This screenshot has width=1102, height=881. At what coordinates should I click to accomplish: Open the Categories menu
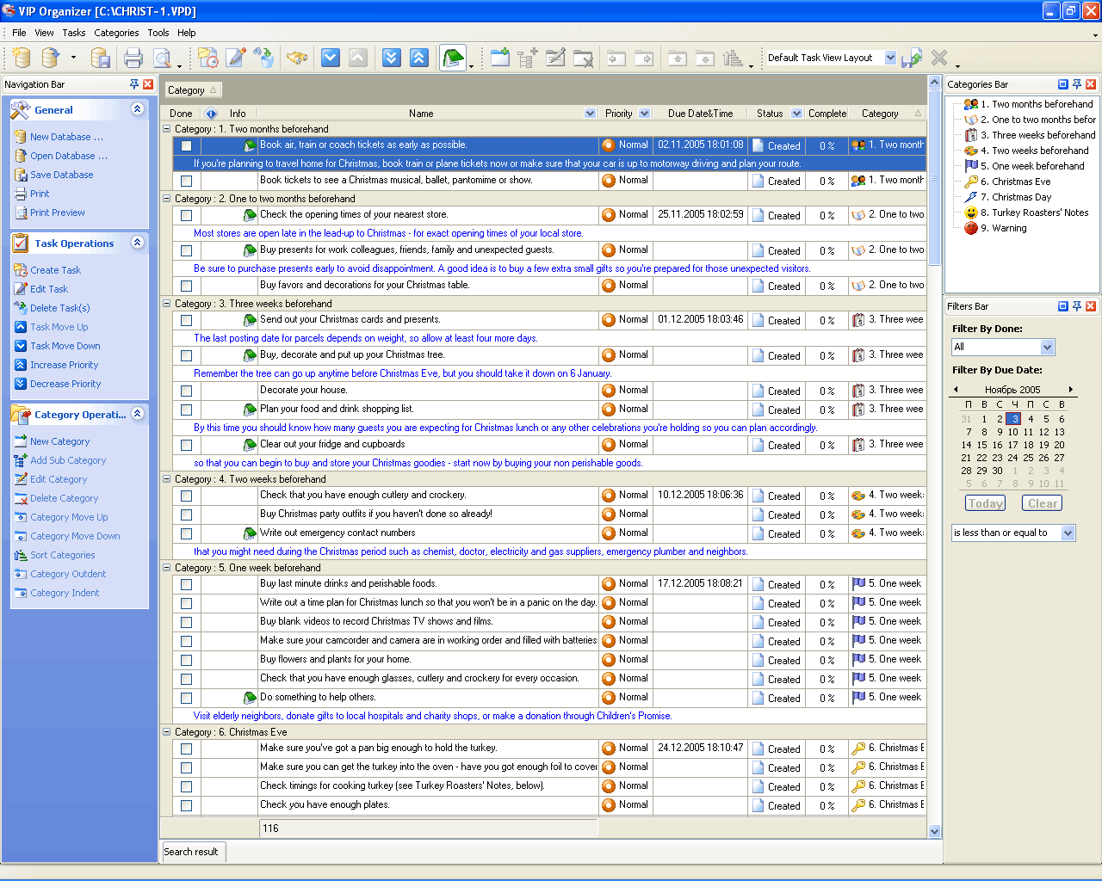point(116,33)
